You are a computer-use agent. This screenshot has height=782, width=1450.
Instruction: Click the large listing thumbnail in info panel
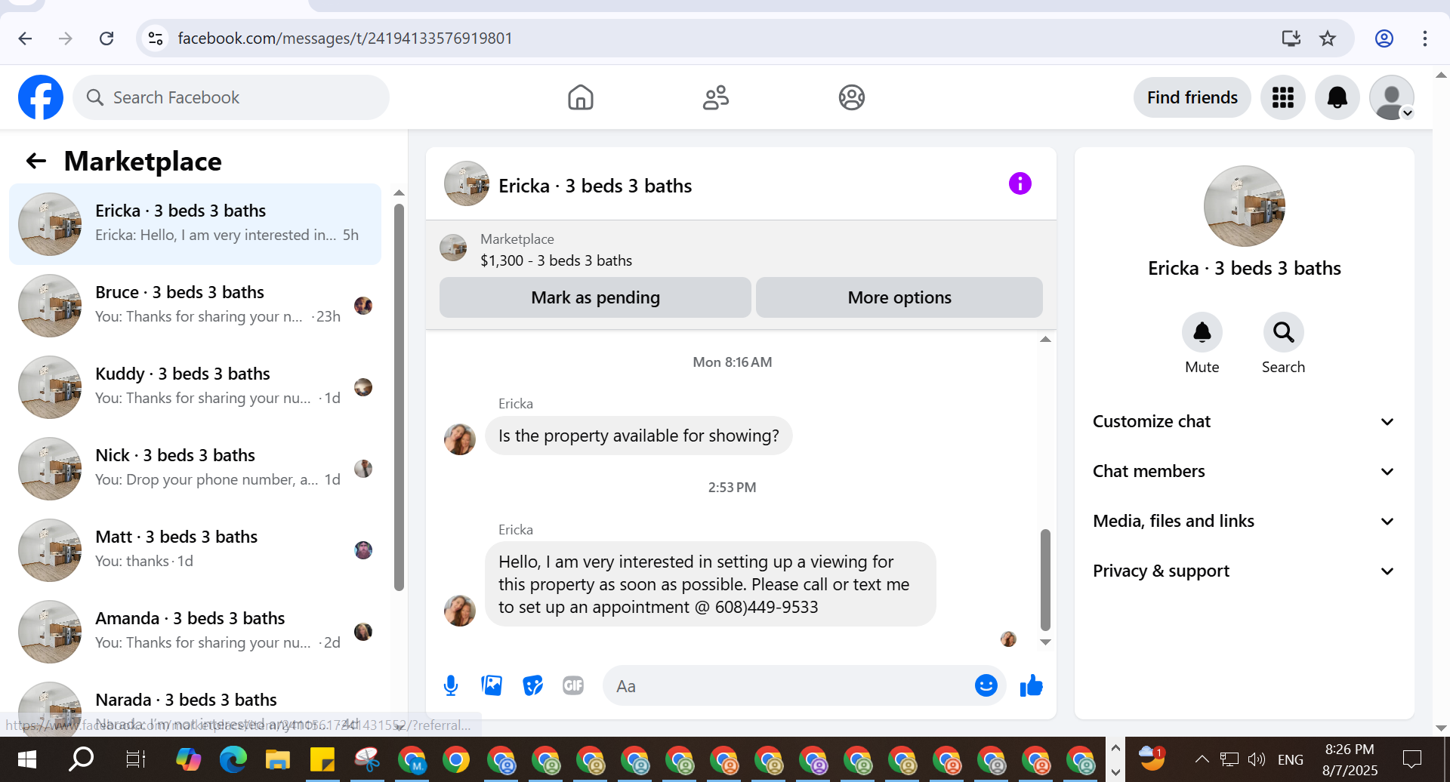tap(1244, 206)
